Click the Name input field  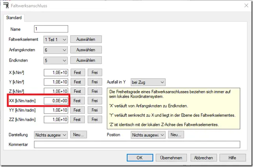51,29
